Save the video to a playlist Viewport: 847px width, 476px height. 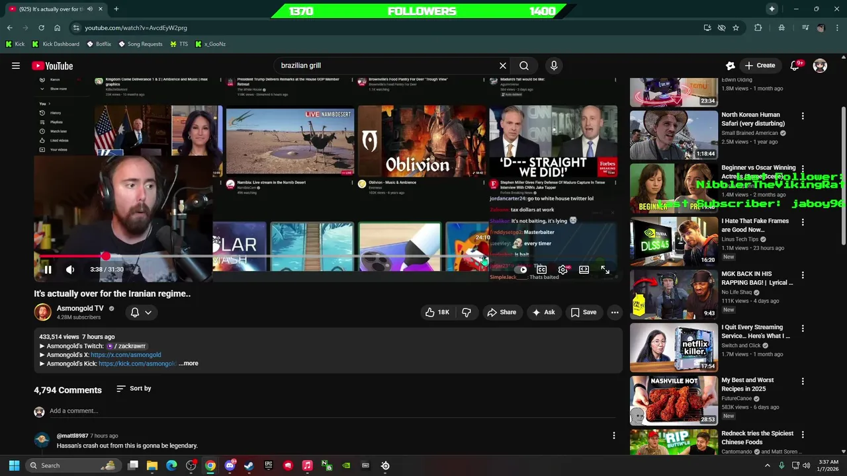point(584,312)
